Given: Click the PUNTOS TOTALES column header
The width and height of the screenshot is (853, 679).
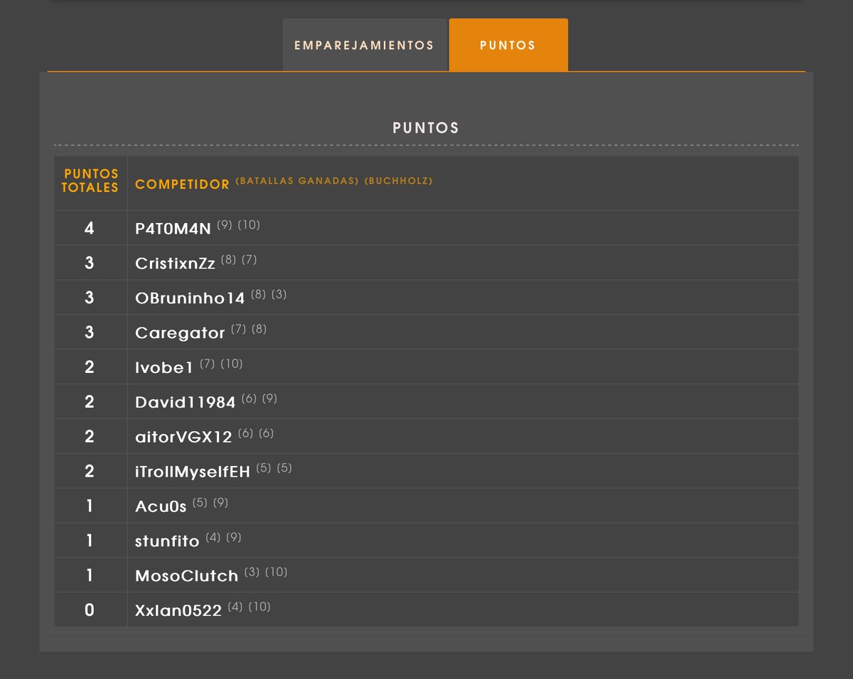Looking at the screenshot, I should point(90,180).
